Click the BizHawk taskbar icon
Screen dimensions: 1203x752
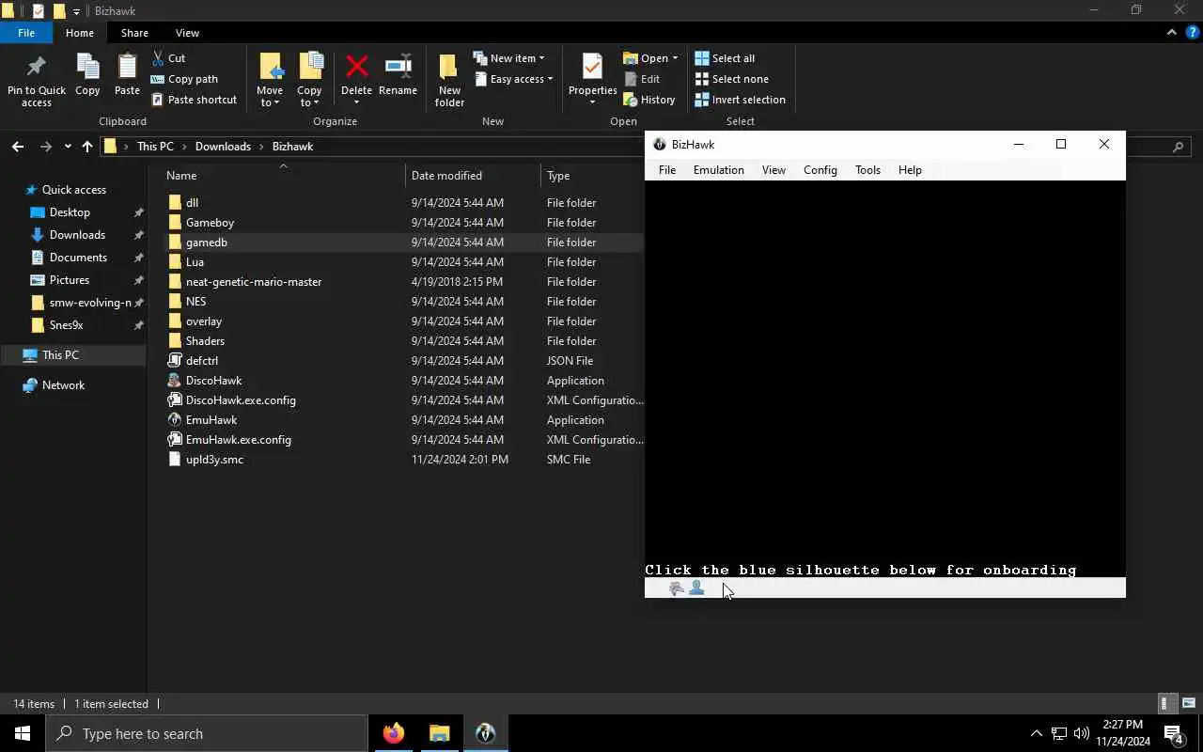click(485, 733)
